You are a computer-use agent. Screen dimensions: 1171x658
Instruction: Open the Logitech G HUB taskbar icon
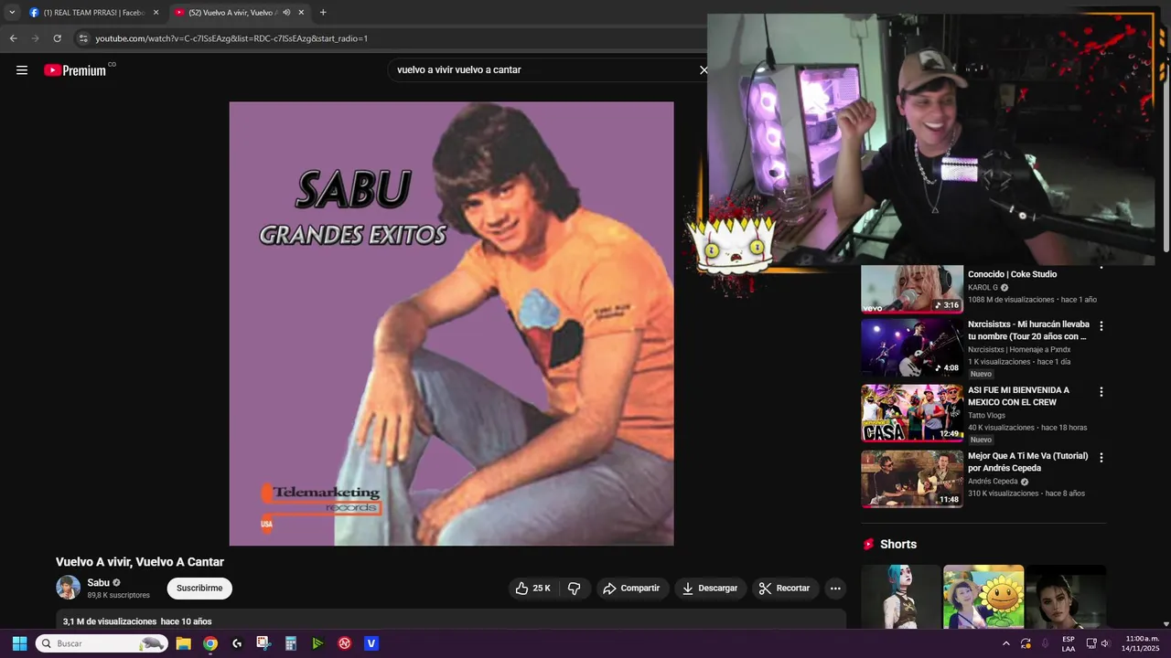click(x=237, y=643)
